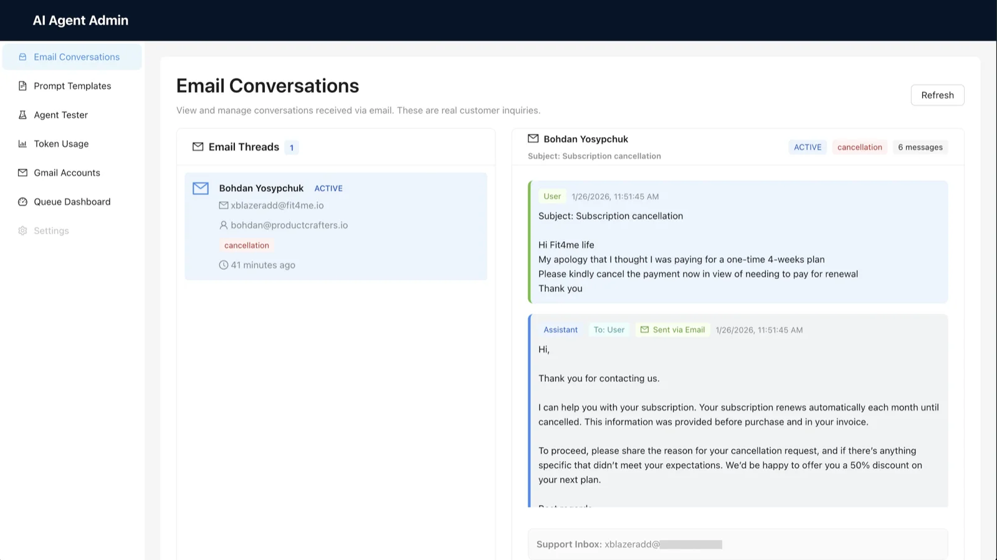Go to Token Usage page
997x560 pixels.
point(61,144)
